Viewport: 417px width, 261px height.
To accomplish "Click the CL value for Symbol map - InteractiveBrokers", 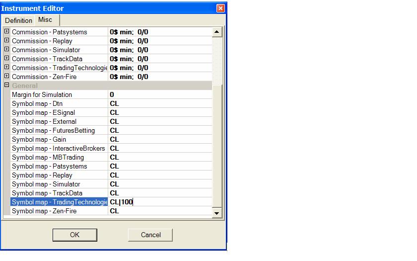I will [114, 148].
